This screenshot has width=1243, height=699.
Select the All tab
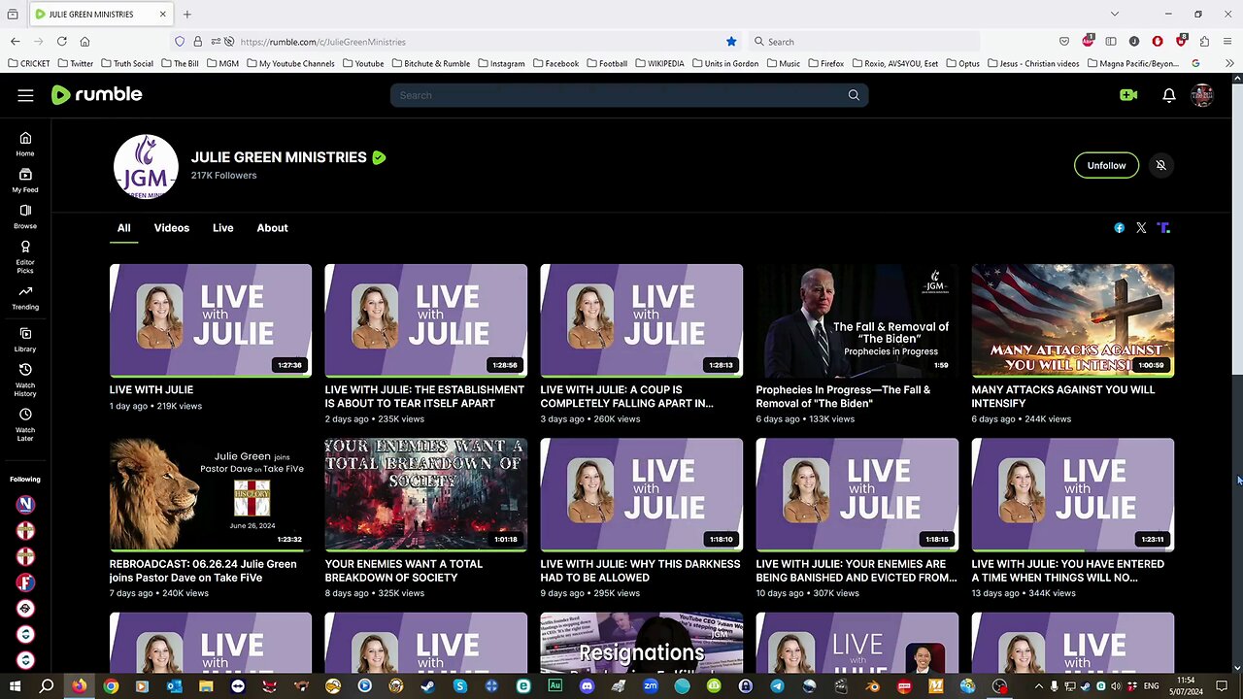123,228
